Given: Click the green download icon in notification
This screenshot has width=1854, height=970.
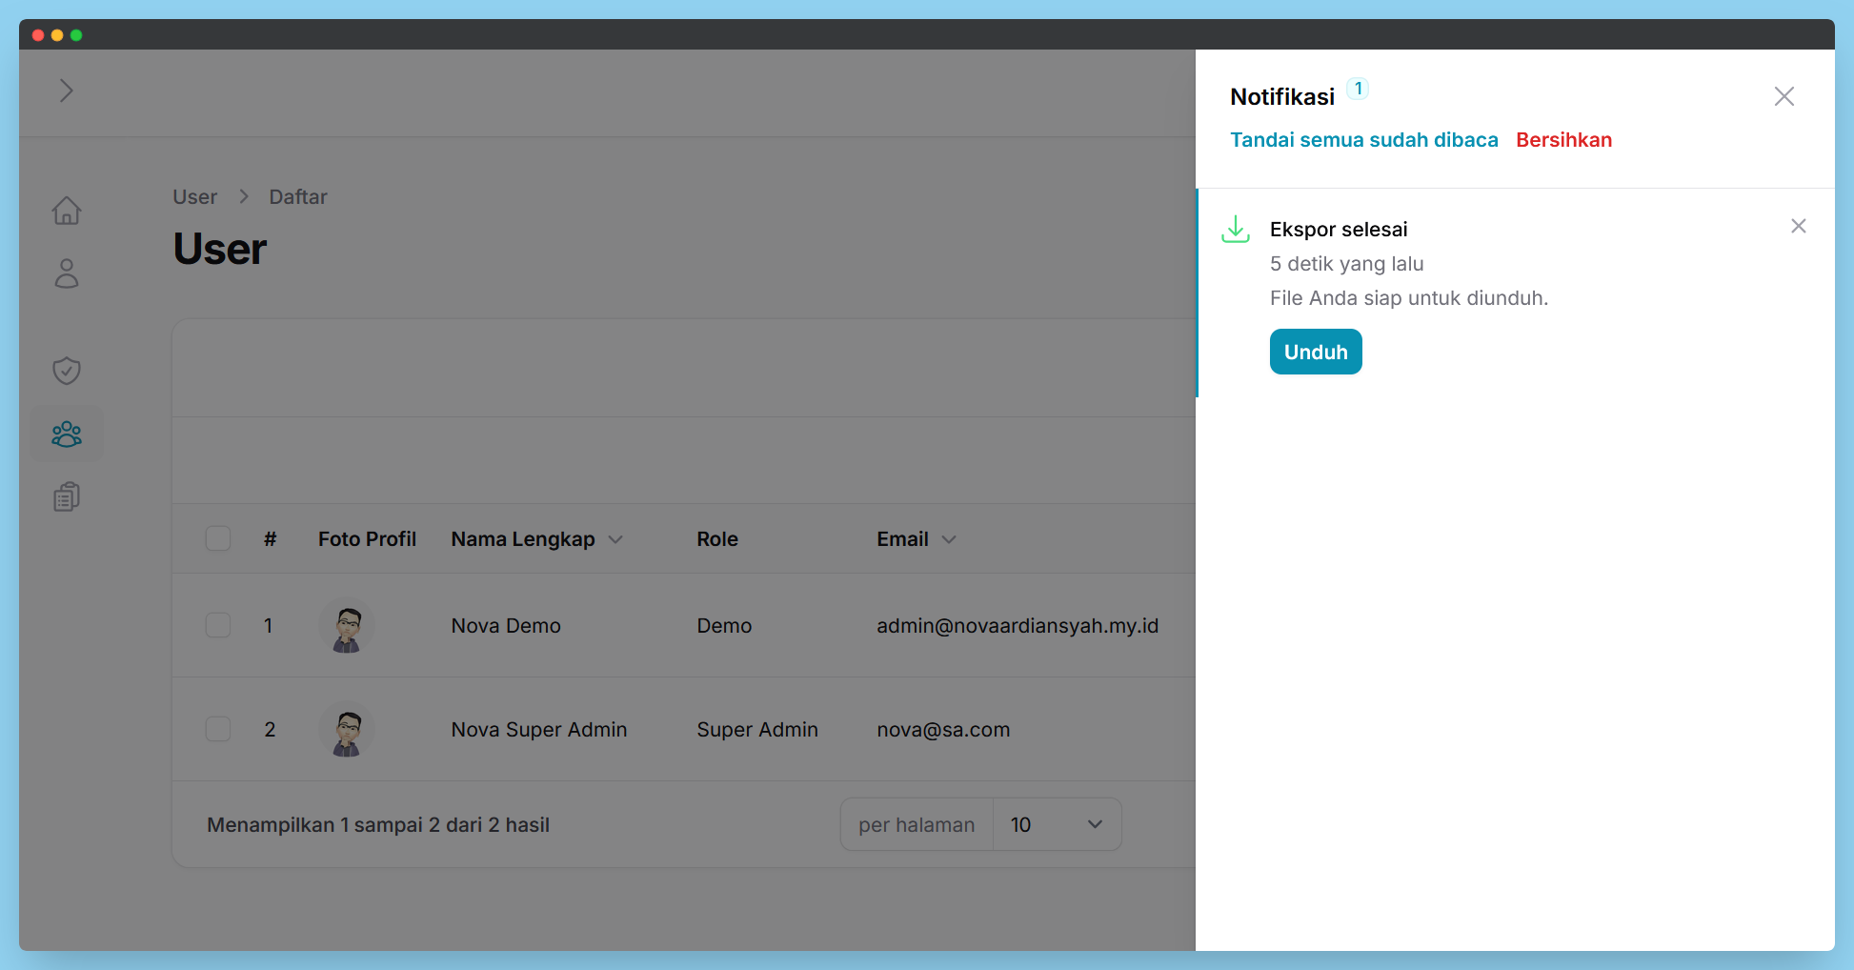Looking at the screenshot, I should (1236, 229).
